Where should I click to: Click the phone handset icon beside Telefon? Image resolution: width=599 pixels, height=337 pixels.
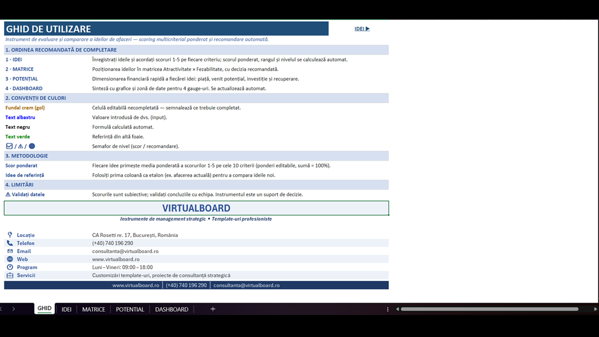(10, 243)
